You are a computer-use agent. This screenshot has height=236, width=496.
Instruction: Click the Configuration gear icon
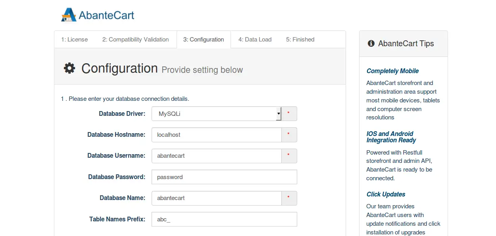tap(69, 68)
